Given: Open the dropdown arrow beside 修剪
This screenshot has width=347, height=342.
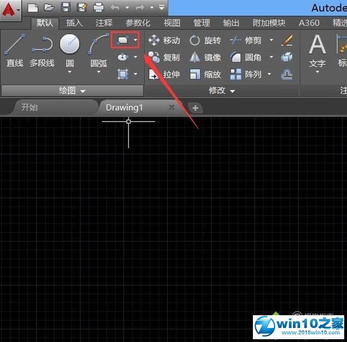Looking at the screenshot, I should [271, 40].
